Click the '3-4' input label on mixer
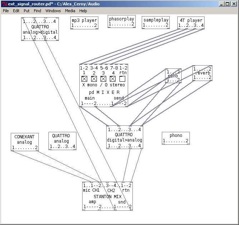 pos(94,68)
